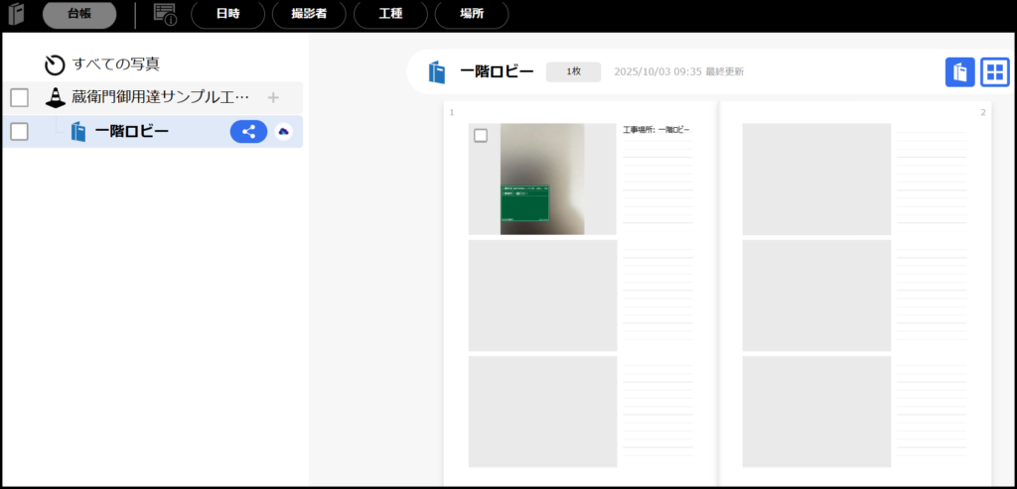This screenshot has height=489, width=1017.
Task: Switch to album book view
Action: coord(959,71)
